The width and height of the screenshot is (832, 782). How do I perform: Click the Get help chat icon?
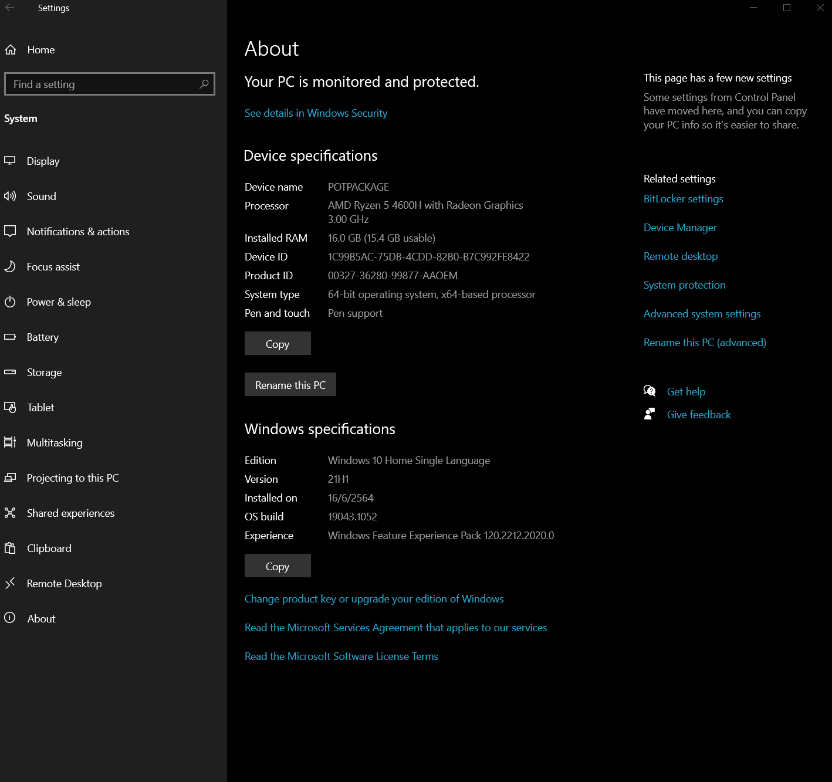(x=650, y=391)
